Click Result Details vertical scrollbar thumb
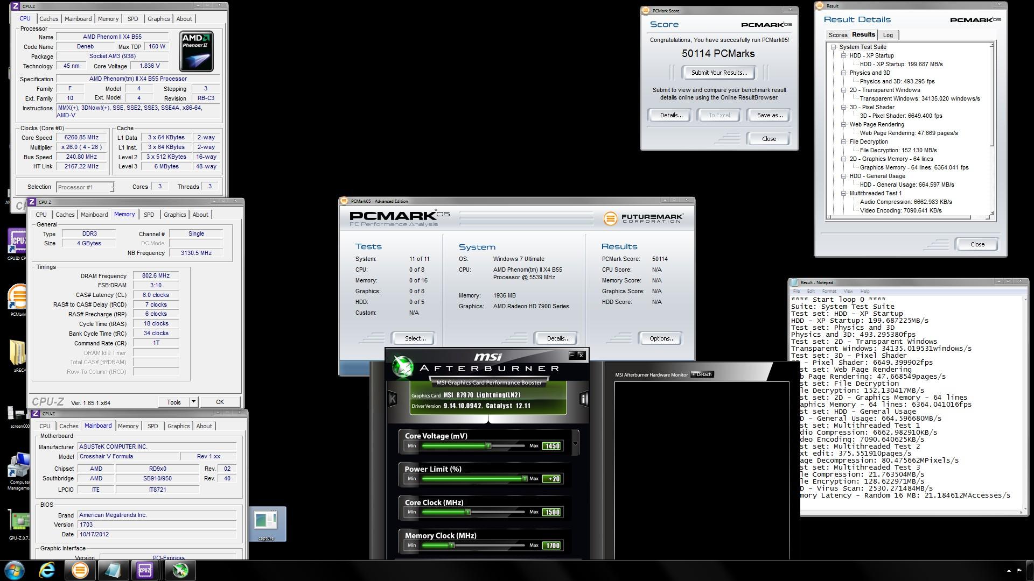 (x=991, y=97)
